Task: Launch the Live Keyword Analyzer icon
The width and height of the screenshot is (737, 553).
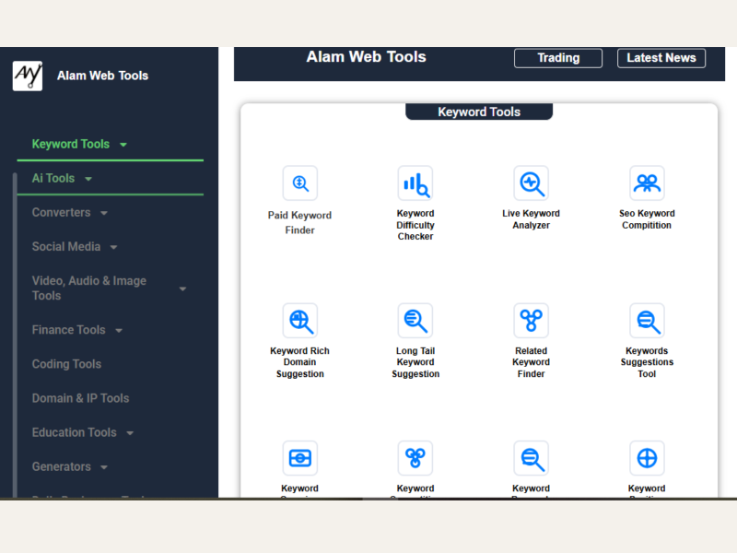Action: tap(531, 183)
